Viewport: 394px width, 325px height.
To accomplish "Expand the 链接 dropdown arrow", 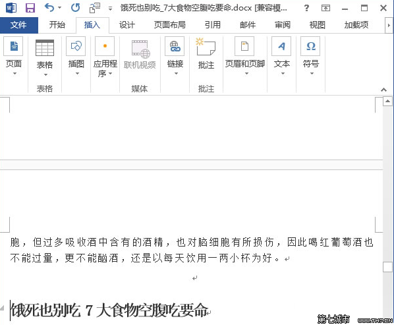I will pyautogui.click(x=176, y=74).
